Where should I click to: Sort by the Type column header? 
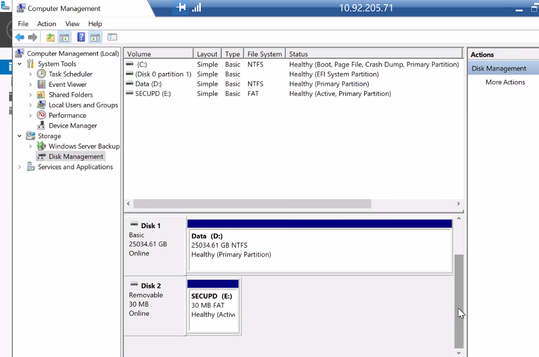point(233,54)
